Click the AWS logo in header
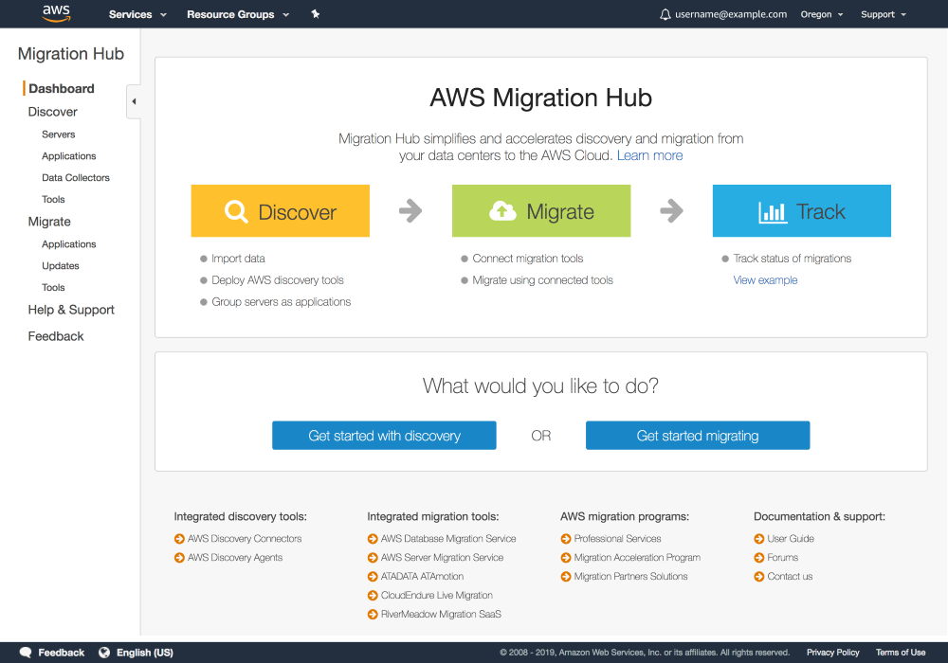Image resolution: width=948 pixels, height=663 pixels. (56, 13)
